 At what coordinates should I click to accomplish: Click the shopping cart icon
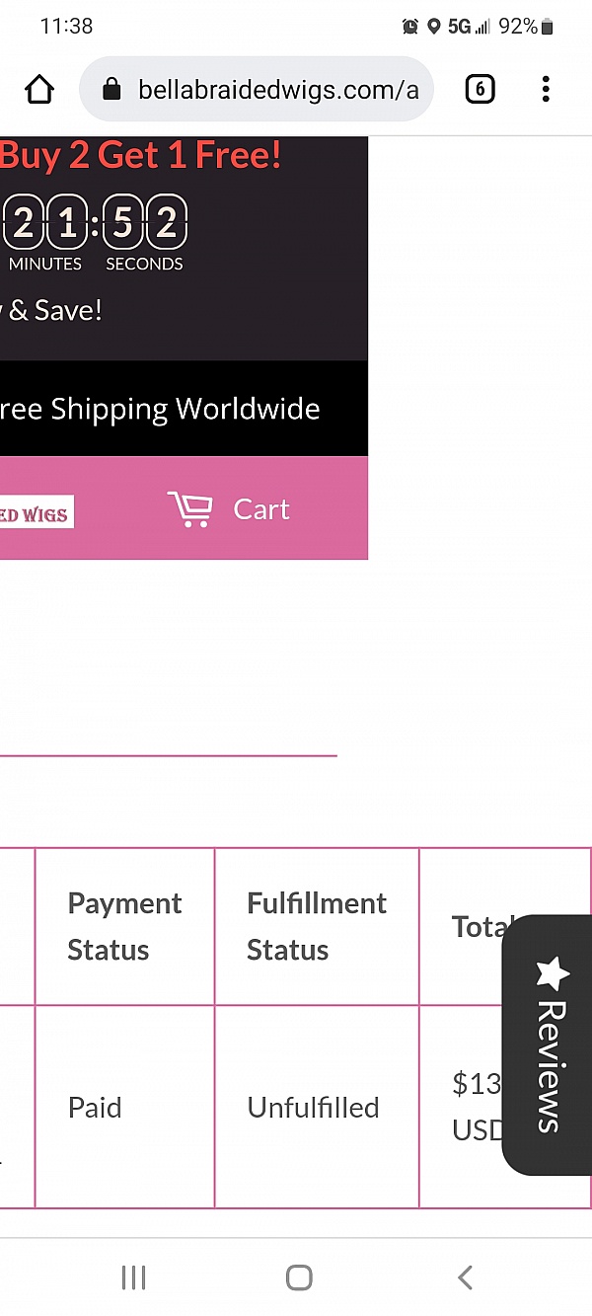coord(189,508)
